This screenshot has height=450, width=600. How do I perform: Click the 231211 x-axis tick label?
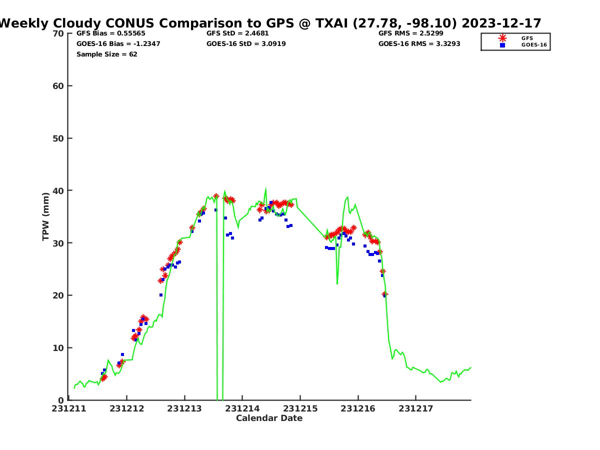pos(69,408)
